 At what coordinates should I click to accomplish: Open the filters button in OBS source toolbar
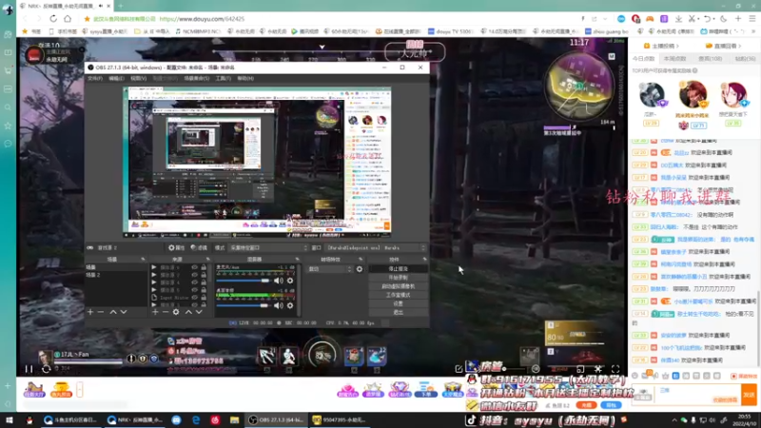(x=199, y=247)
